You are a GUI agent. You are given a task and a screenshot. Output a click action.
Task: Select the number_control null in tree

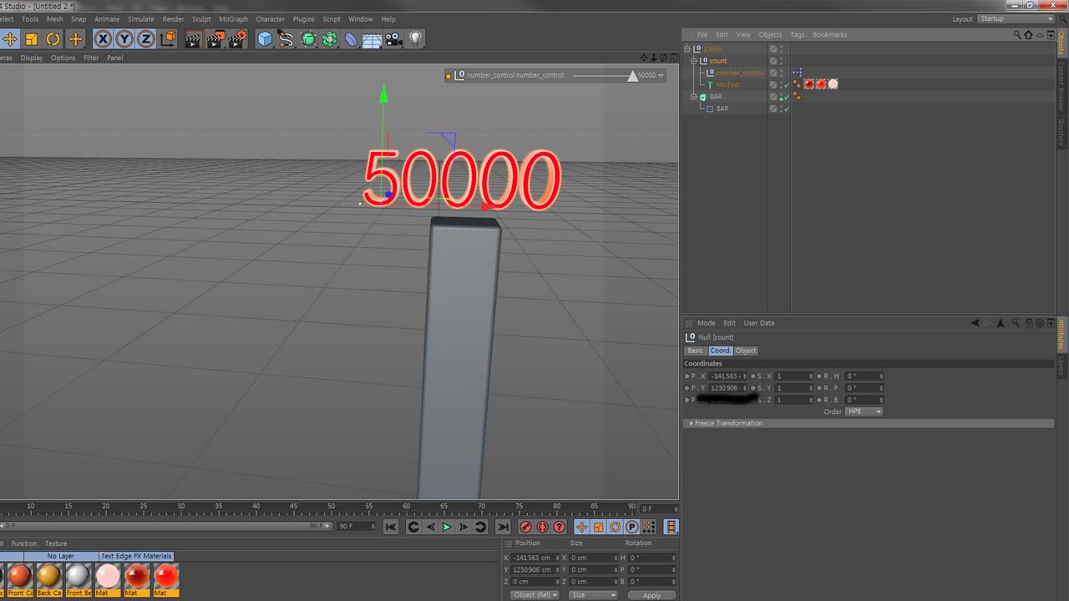(740, 73)
